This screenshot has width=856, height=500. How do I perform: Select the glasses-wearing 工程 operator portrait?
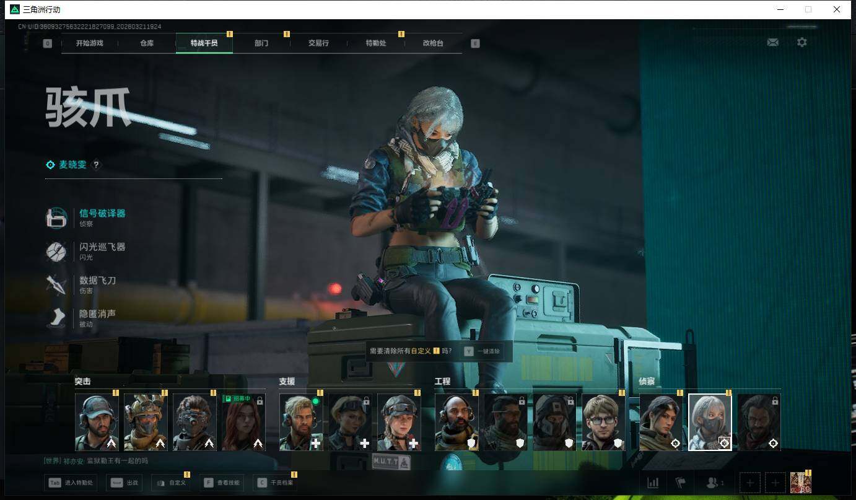coord(603,422)
